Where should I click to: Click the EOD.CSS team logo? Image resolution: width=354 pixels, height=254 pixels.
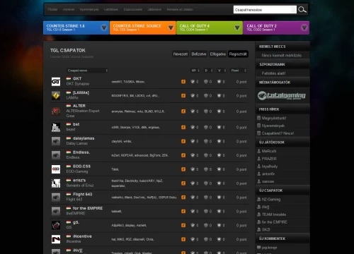56,169
